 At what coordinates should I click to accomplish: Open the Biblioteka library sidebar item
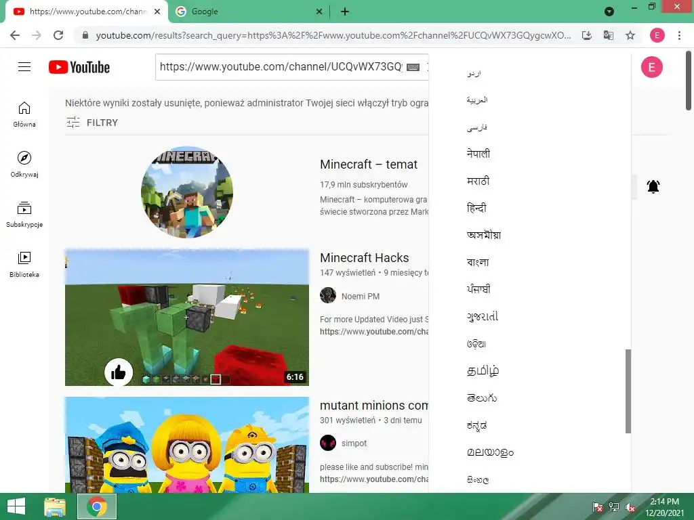pos(24,265)
